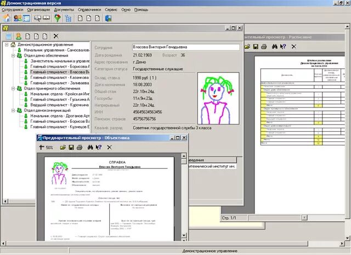Select Главный специалист - Гуськина tree item

coord(60,99)
